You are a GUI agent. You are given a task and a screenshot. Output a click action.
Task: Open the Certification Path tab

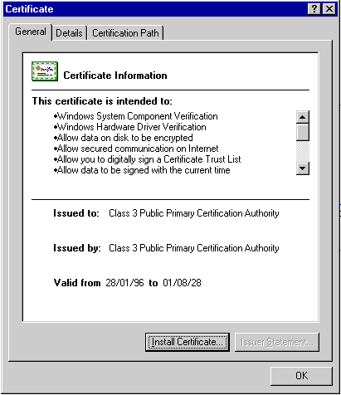point(125,33)
